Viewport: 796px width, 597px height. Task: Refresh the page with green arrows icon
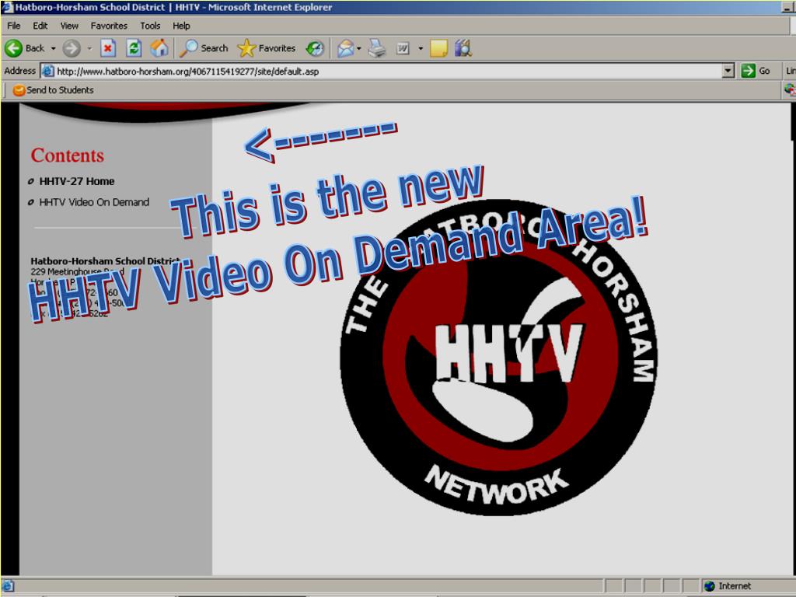click(134, 48)
